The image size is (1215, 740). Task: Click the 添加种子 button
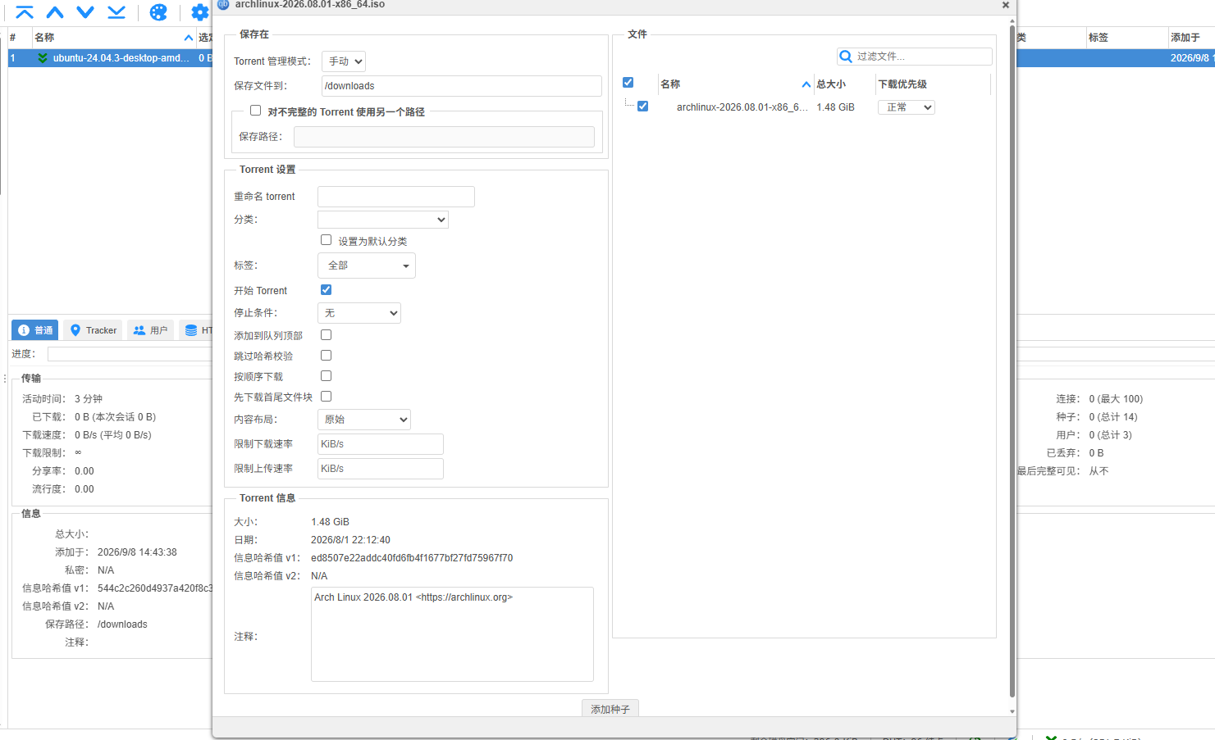click(610, 709)
